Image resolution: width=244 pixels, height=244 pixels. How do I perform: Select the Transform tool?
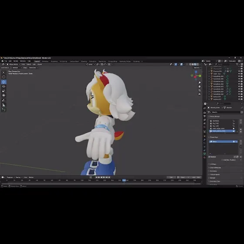click(x=4, y=95)
